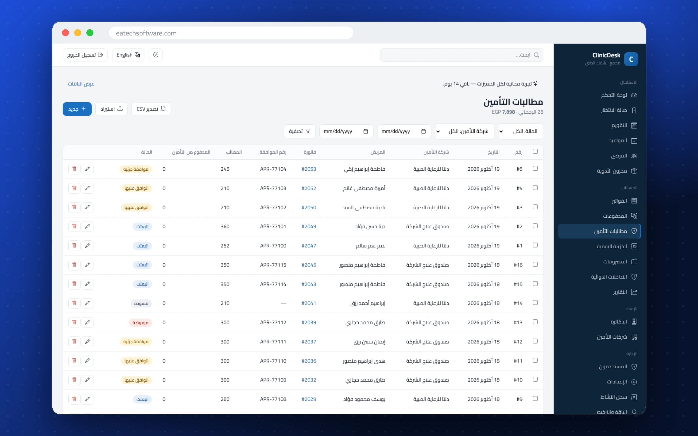Viewport: 698px width, 436px height.
Task: Delete claim #13 trash icon
Action: pyautogui.click(x=74, y=322)
